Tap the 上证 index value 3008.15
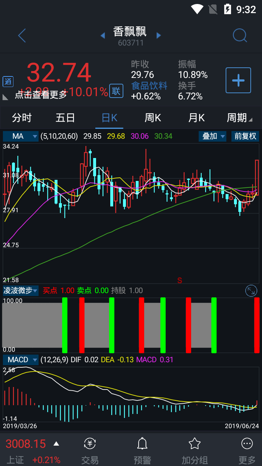The height and width of the screenshot is (466, 262). point(26,444)
